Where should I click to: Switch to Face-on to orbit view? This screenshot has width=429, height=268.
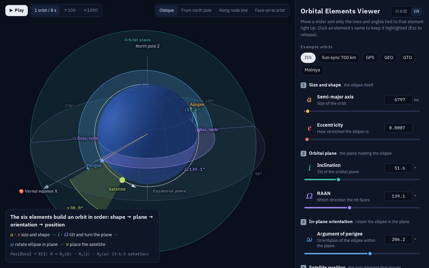click(270, 10)
